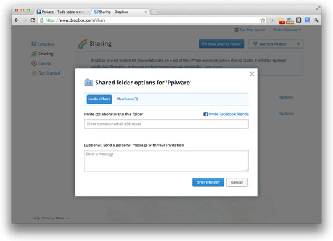Open Sharing in the sidebar
This screenshot has width=333, height=241.
(x=43, y=54)
